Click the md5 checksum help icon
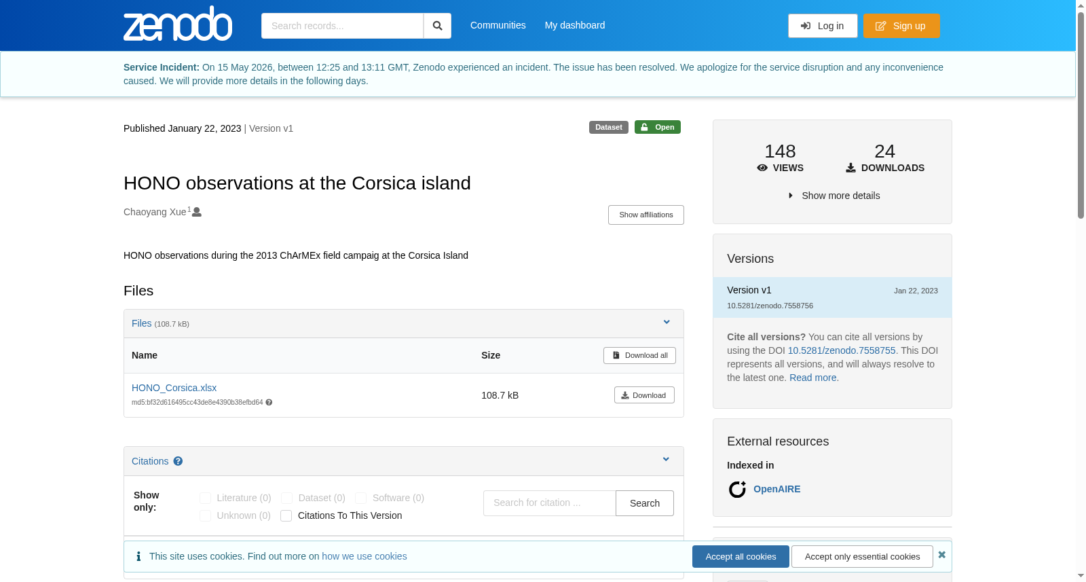Screen dimensions: 1086x582 pos(269,402)
